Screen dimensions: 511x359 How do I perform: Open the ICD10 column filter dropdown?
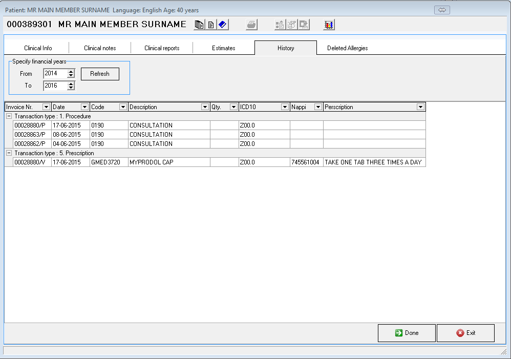(285, 107)
